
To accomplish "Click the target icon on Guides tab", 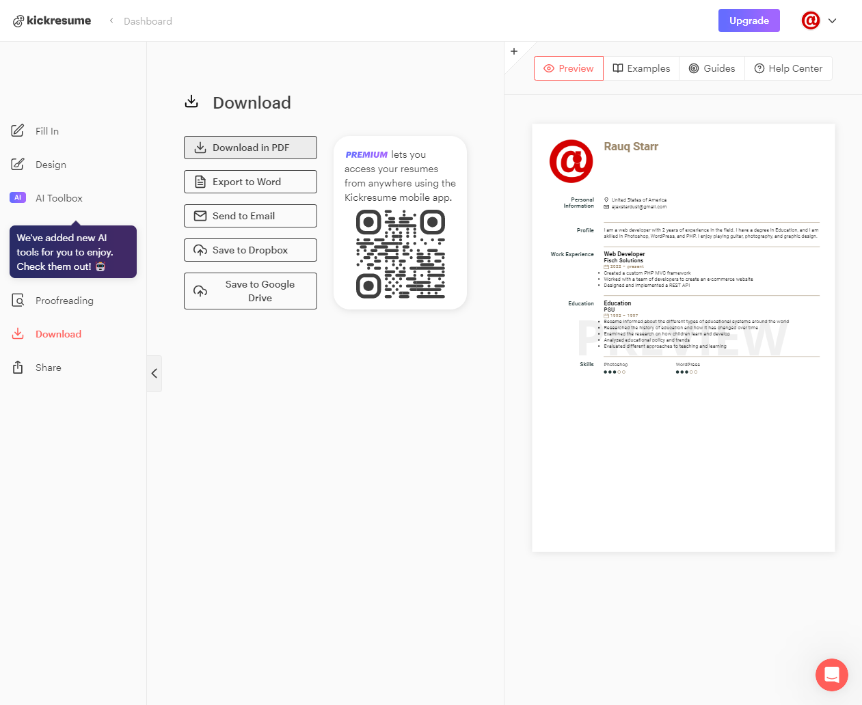I will (694, 68).
